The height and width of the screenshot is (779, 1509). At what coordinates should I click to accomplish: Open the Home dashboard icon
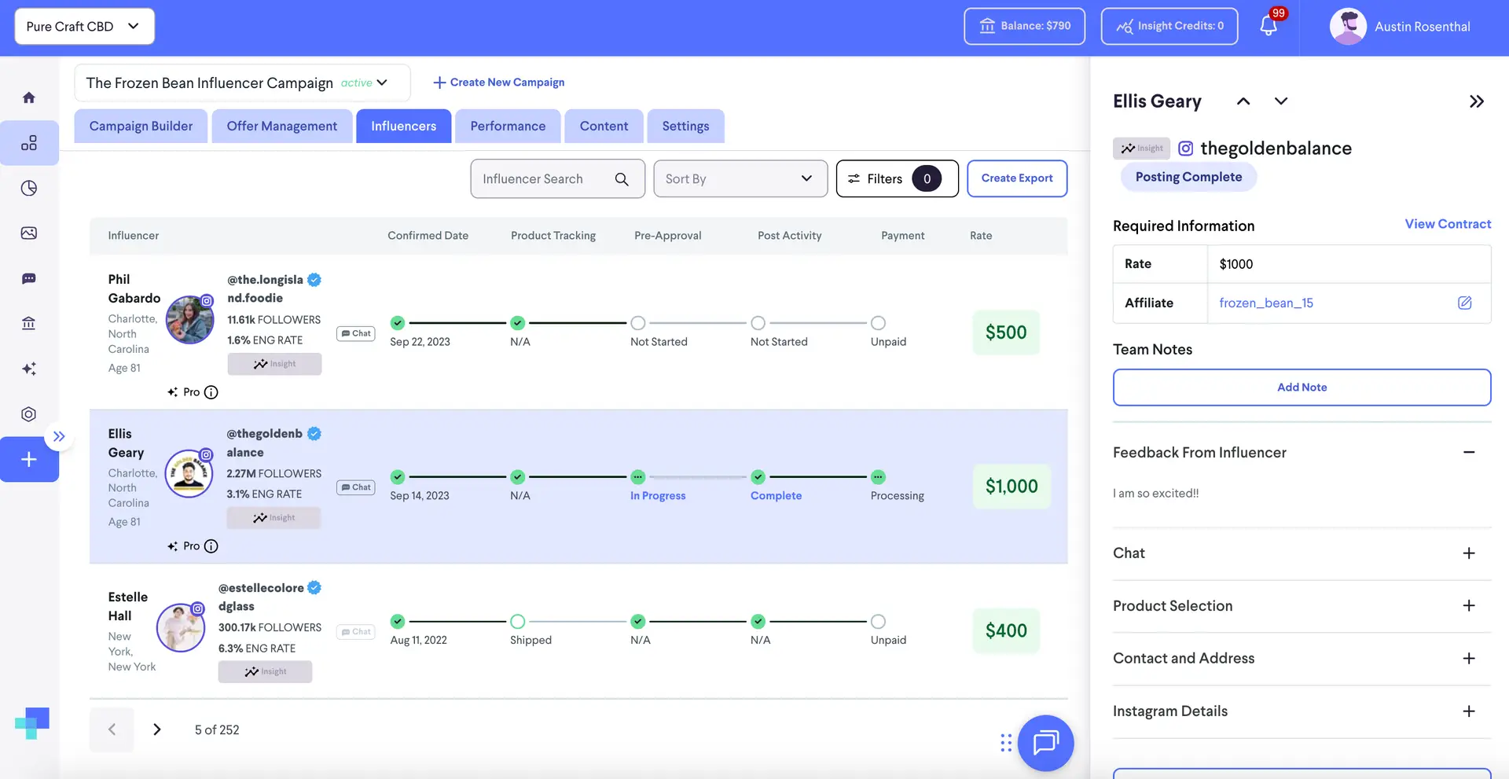(29, 97)
